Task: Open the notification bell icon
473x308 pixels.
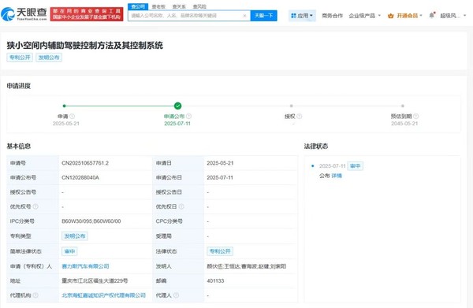Action: (432, 16)
